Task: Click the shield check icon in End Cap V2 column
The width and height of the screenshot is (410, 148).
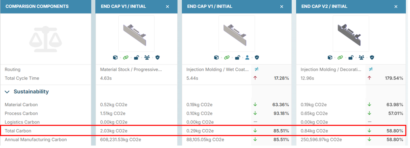Action: click(x=372, y=58)
